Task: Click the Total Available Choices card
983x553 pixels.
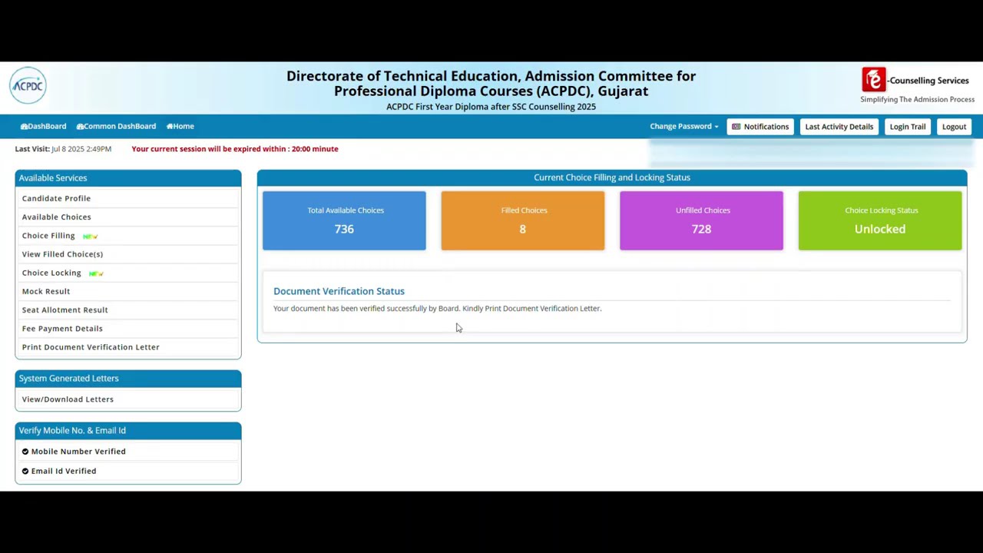Action: coord(344,220)
